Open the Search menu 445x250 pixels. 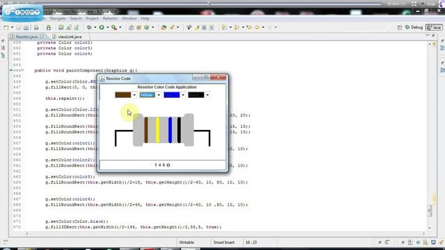76,19
